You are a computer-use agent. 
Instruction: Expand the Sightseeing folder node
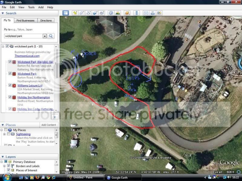point(5,134)
